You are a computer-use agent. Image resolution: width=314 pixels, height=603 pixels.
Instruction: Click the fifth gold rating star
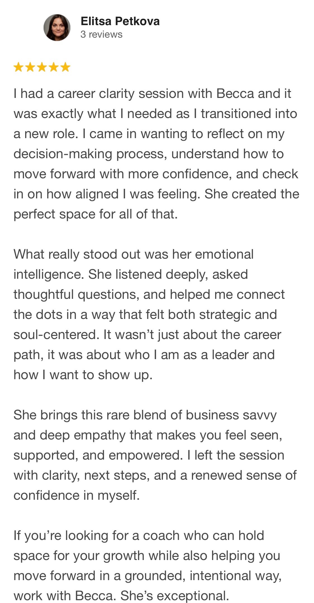[65, 67]
